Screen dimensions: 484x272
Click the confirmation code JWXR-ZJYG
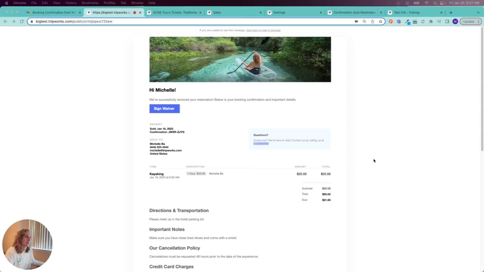coord(177,132)
